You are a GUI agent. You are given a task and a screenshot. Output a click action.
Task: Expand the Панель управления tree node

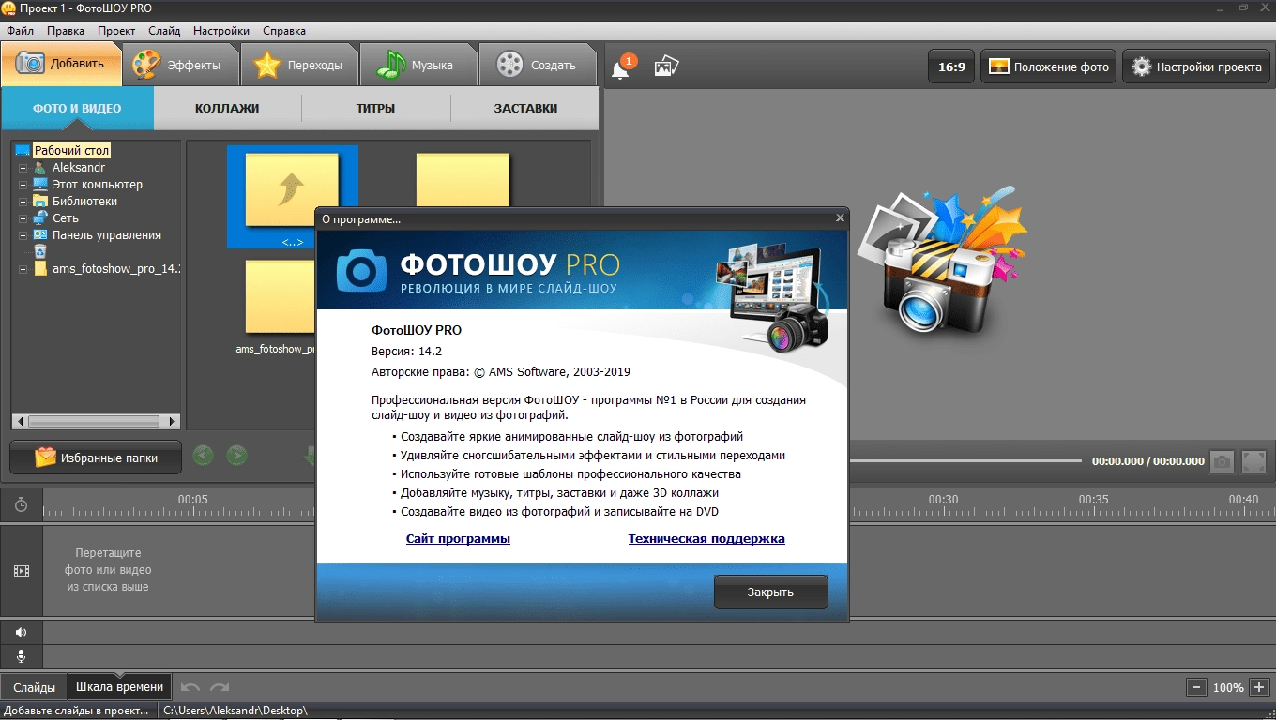(x=23, y=235)
